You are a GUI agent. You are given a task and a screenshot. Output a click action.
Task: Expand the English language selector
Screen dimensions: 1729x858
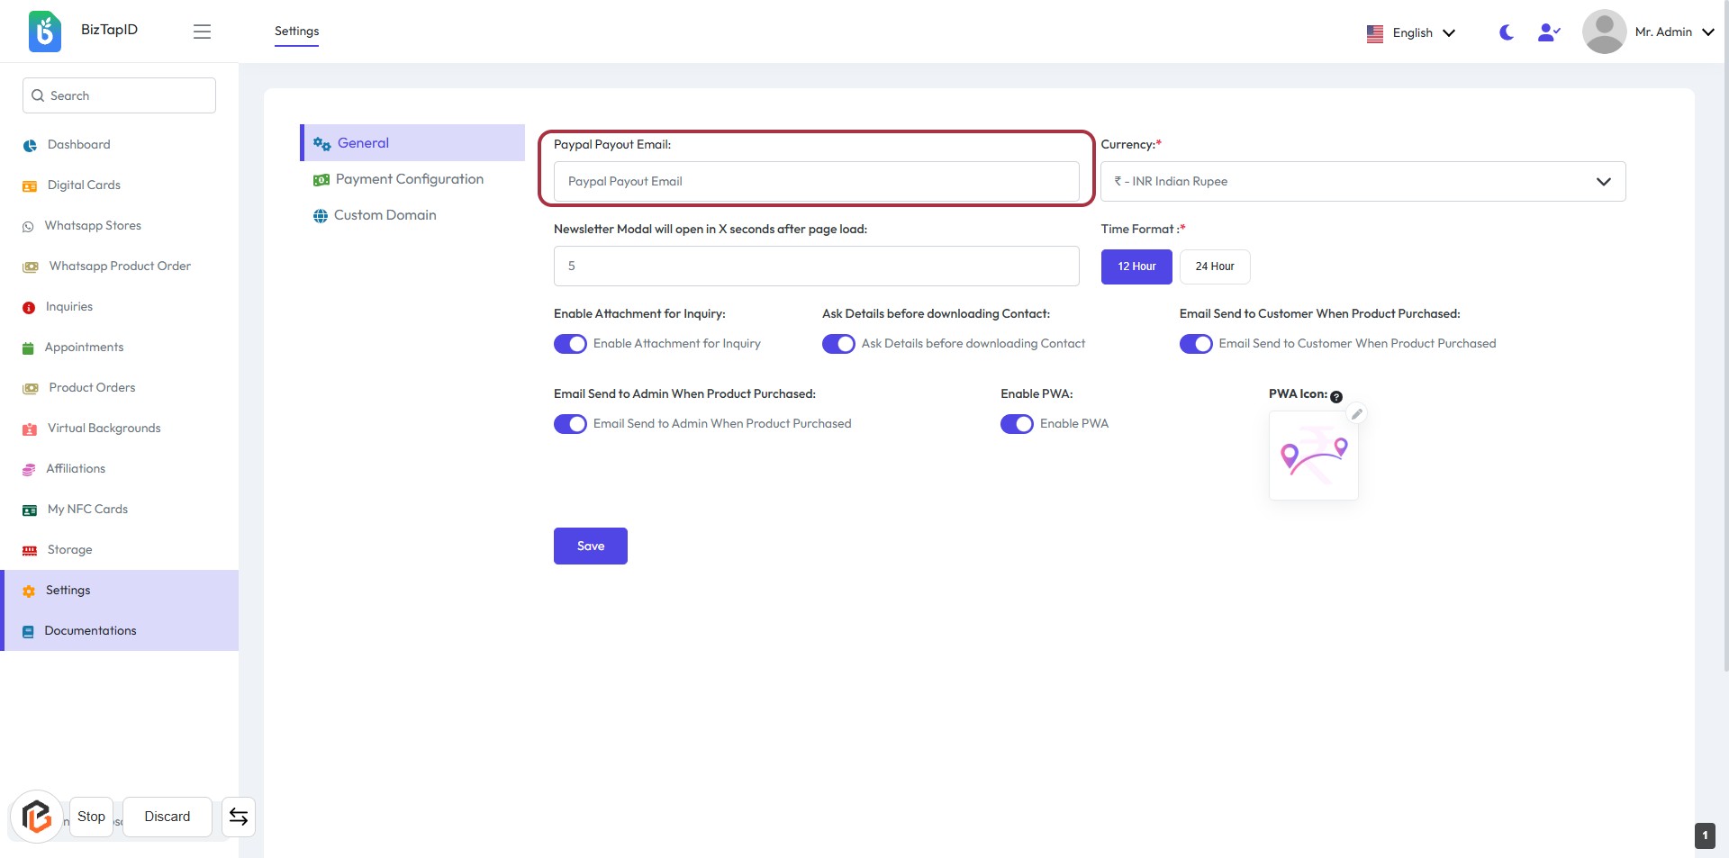pos(1411,32)
